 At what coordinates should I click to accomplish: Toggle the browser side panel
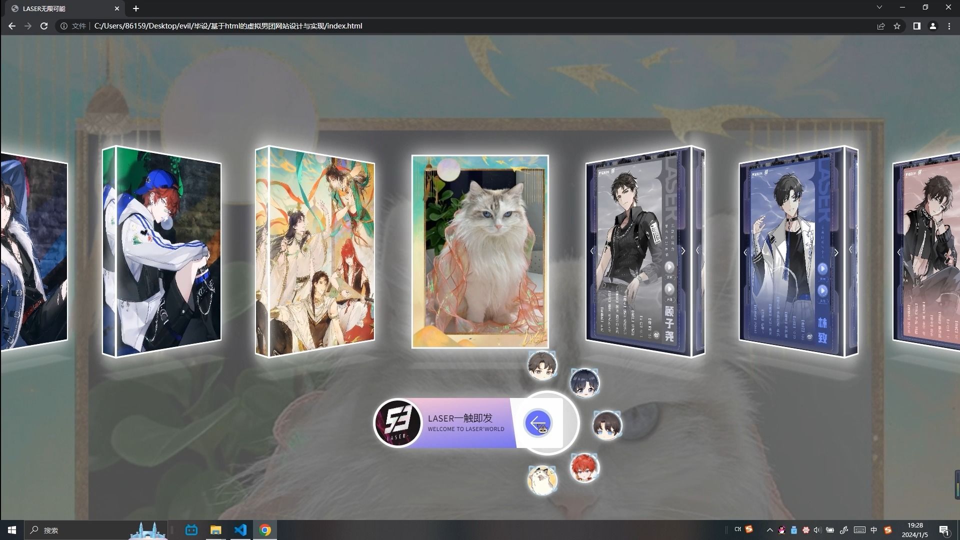[x=917, y=26]
